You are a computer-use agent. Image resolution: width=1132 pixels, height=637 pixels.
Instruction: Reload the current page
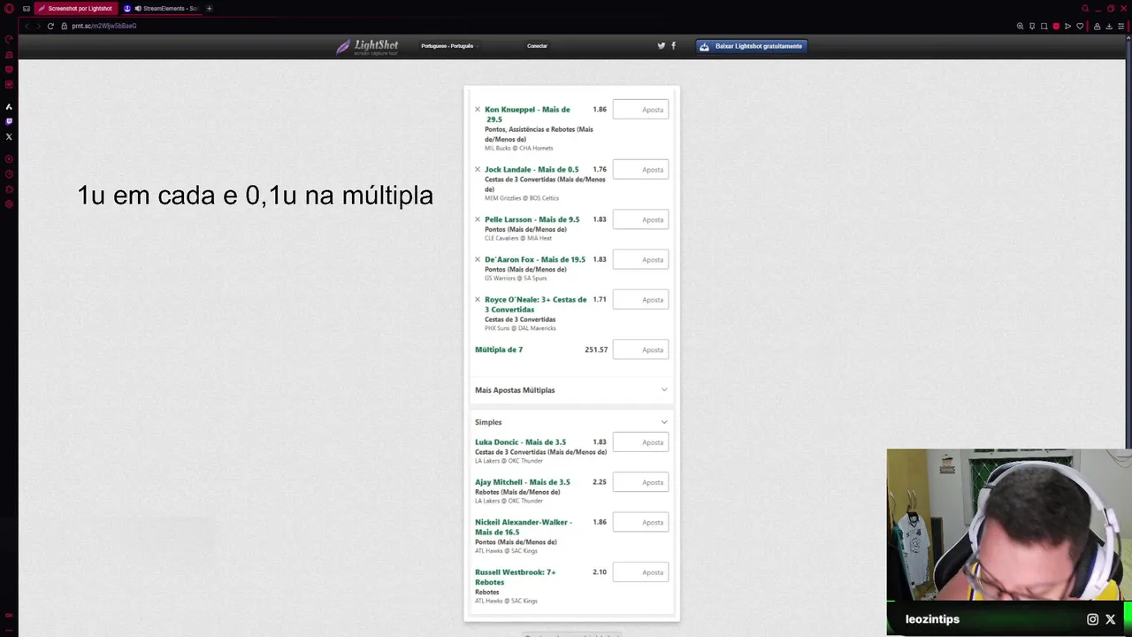click(x=50, y=26)
